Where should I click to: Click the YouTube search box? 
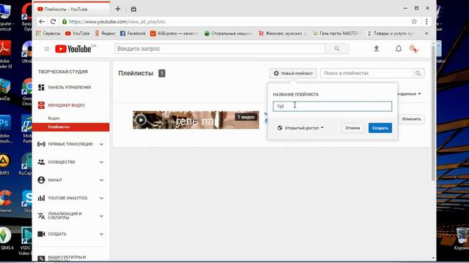point(220,49)
